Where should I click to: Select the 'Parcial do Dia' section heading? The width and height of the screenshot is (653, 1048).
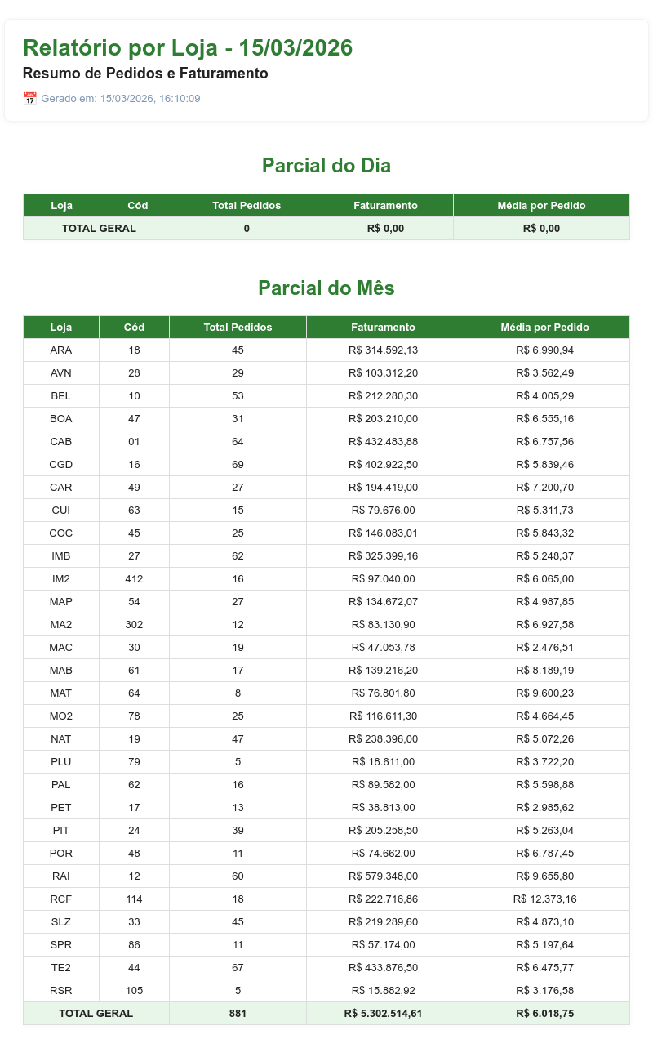(326, 166)
